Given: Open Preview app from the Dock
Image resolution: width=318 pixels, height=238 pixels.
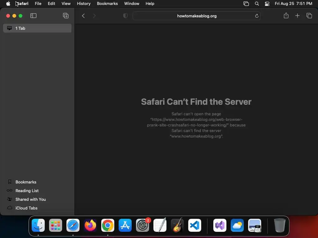Looking at the screenshot, I should pos(255,225).
